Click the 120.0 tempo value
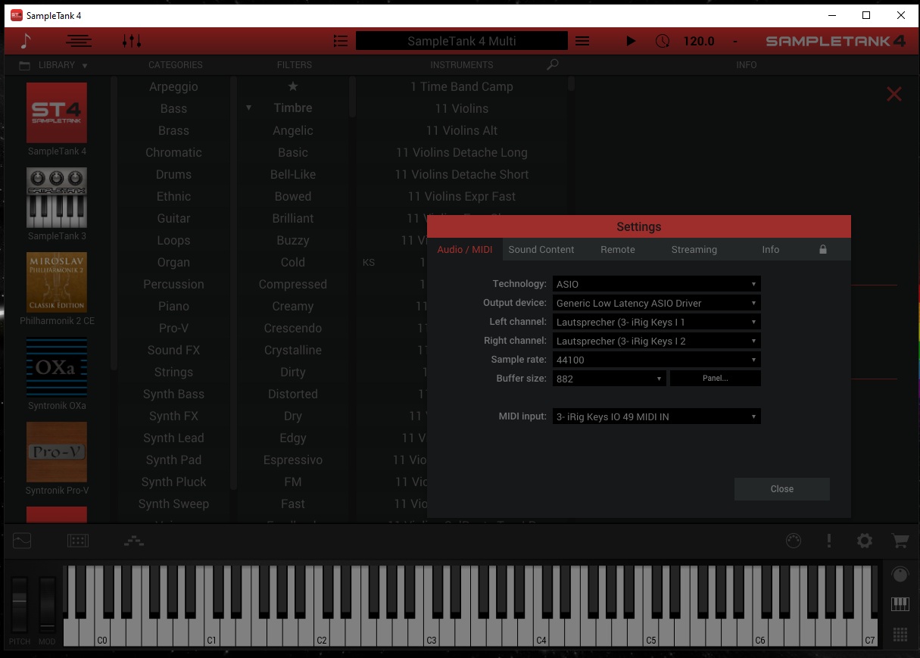This screenshot has height=658, width=920. (x=699, y=41)
